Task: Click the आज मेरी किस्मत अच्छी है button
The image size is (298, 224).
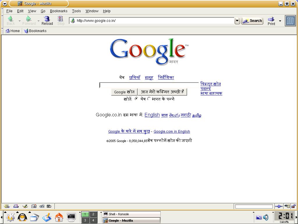Action: pos(162,92)
